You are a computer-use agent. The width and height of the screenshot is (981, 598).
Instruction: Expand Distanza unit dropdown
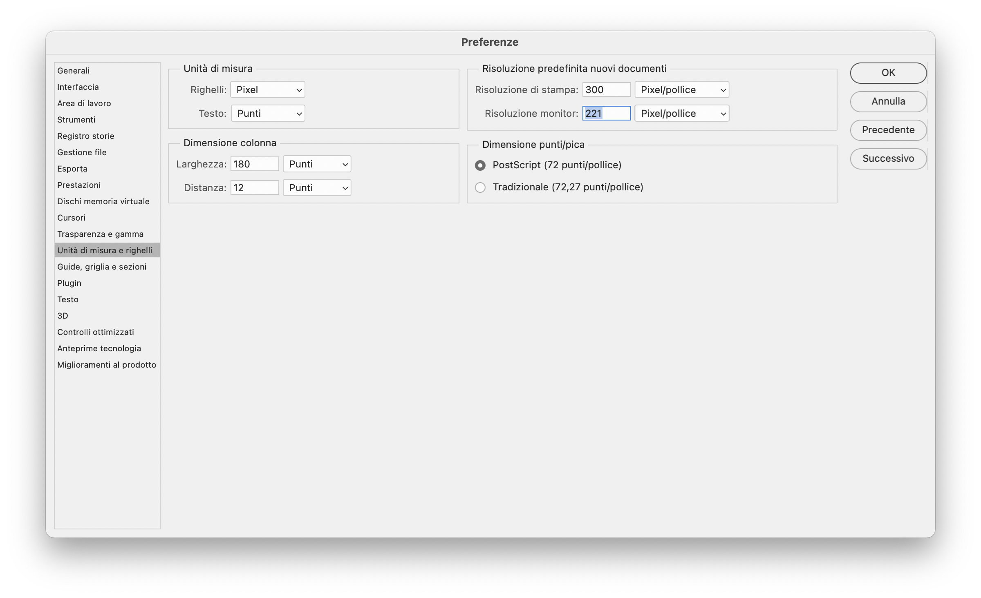[x=317, y=188]
